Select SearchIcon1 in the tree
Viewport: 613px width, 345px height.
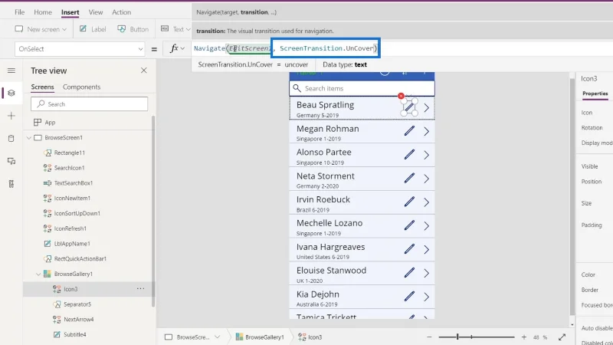69,168
